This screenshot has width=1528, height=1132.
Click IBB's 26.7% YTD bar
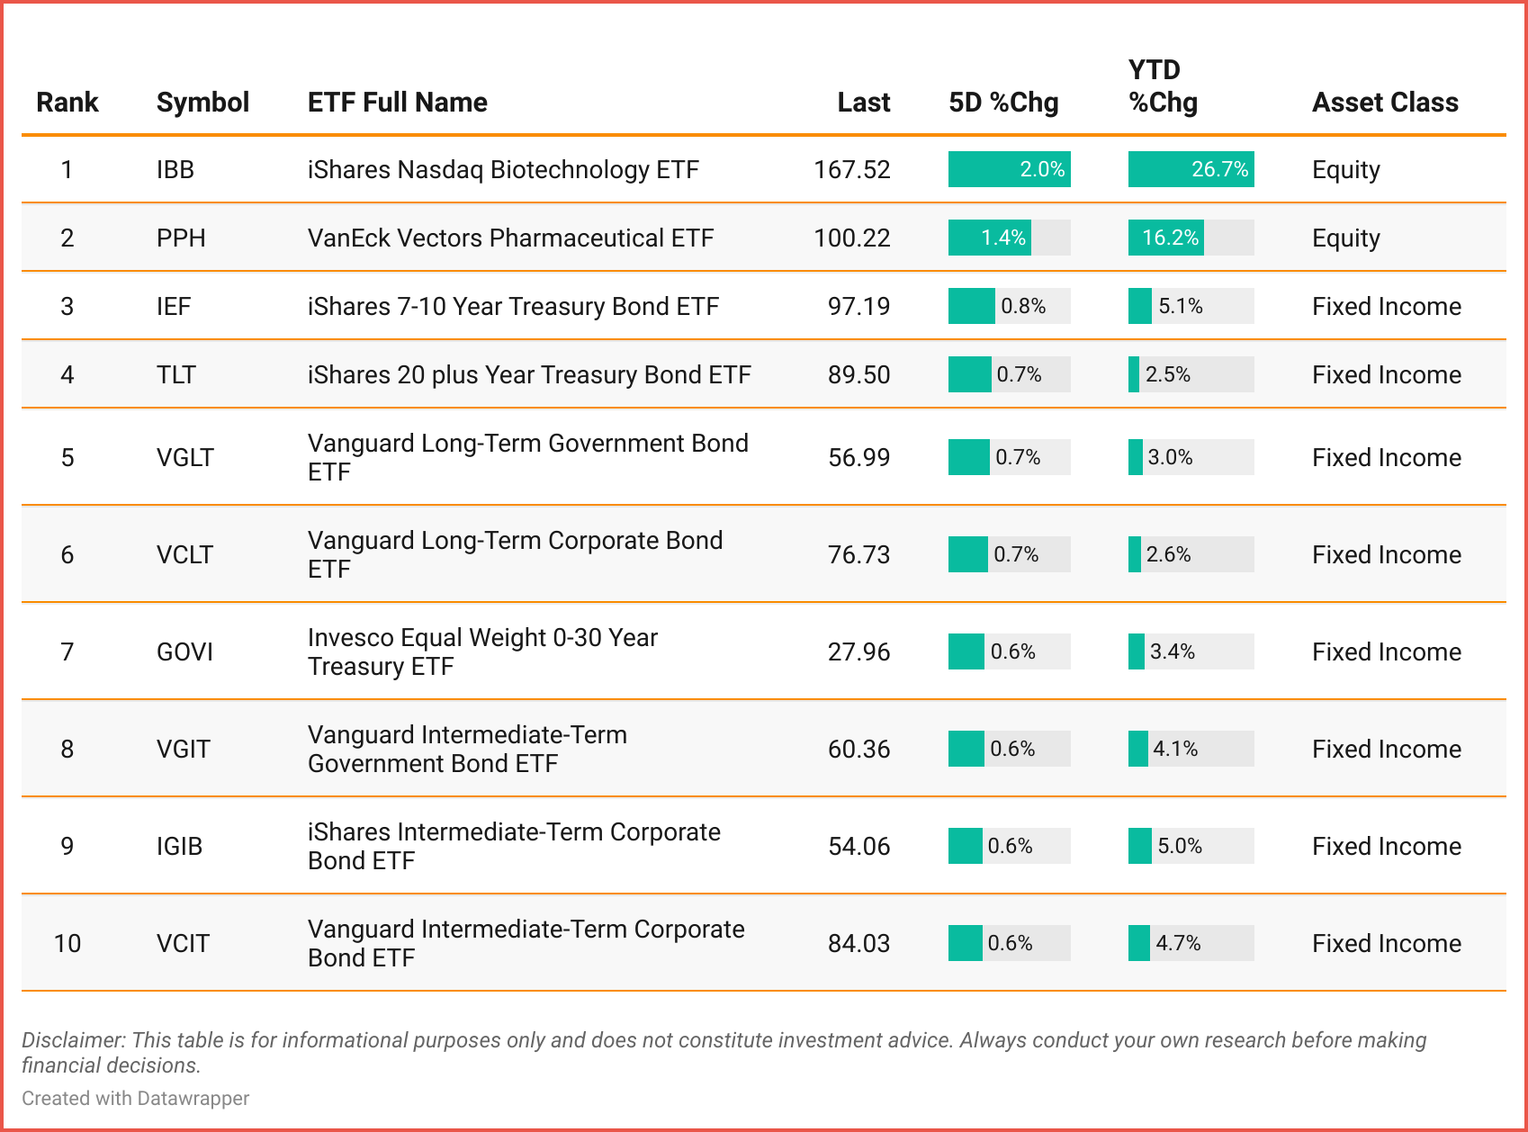point(1191,169)
